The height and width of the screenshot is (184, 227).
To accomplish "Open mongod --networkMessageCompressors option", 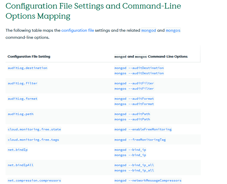I will pos(148,180).
